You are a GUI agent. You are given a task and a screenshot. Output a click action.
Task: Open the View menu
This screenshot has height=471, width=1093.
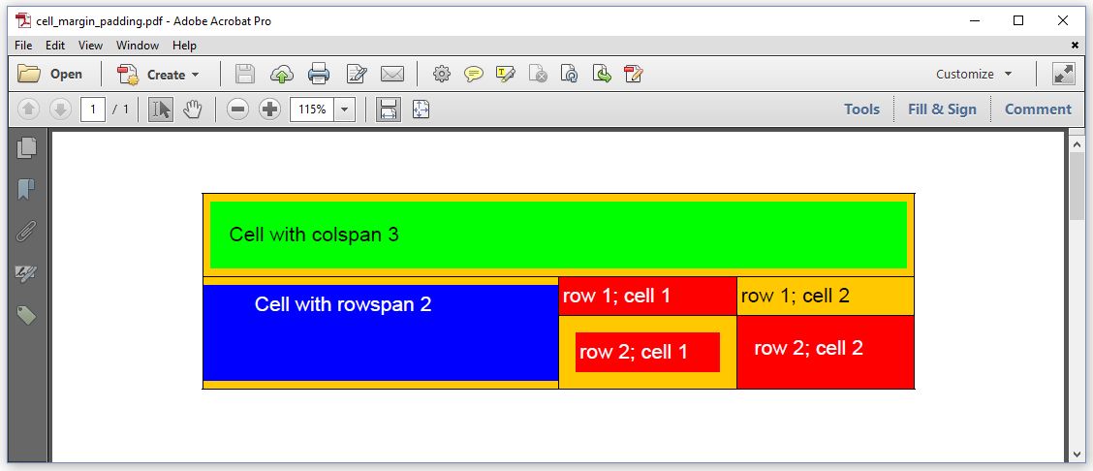[90, 46]
